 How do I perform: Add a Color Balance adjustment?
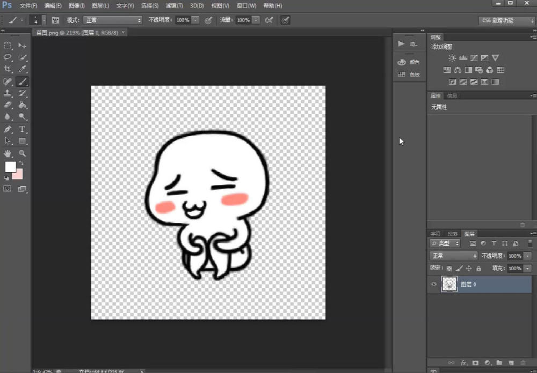458,70
